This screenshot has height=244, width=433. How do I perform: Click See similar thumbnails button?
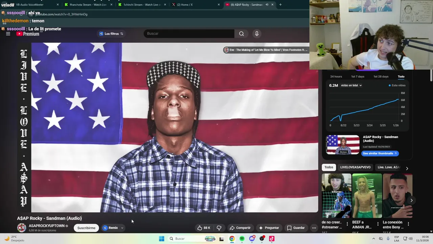pos(380,153)
